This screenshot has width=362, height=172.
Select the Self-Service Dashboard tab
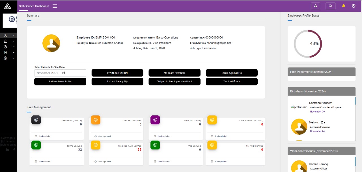click(x=34, y=6)
